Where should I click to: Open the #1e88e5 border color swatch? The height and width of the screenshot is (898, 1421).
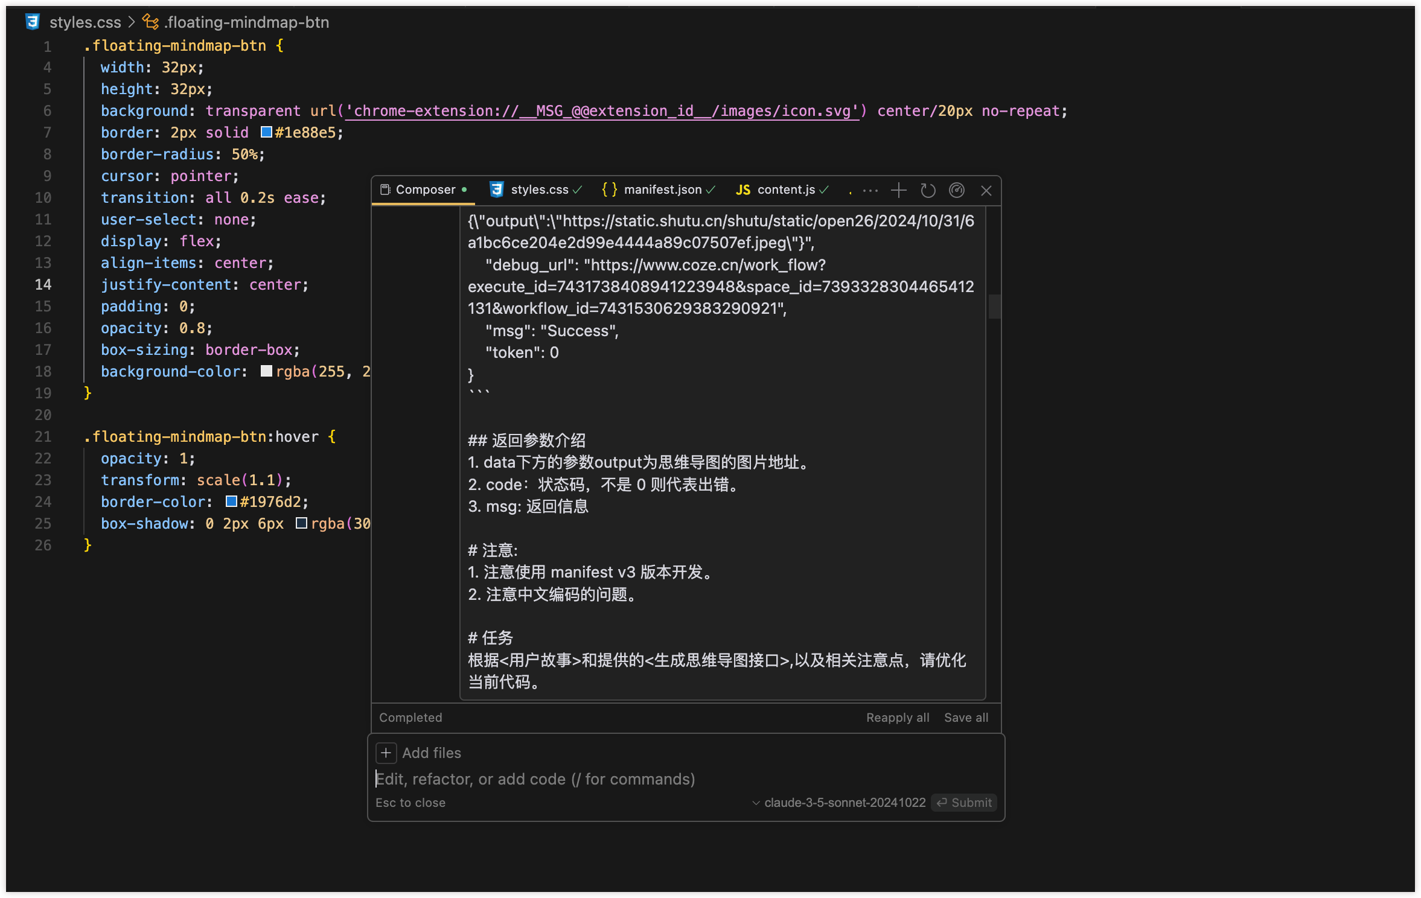[x=266, y=132]
